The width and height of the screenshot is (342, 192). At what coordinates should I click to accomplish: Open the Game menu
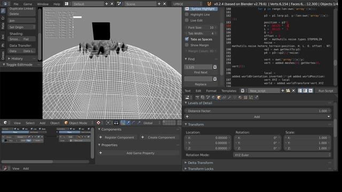coord(28,4)
